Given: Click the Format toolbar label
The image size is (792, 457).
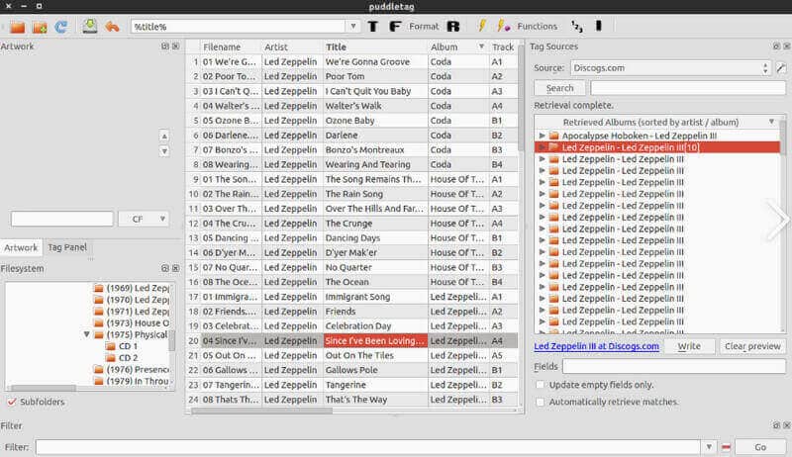Looking at the screenshot, I should 424,27.
